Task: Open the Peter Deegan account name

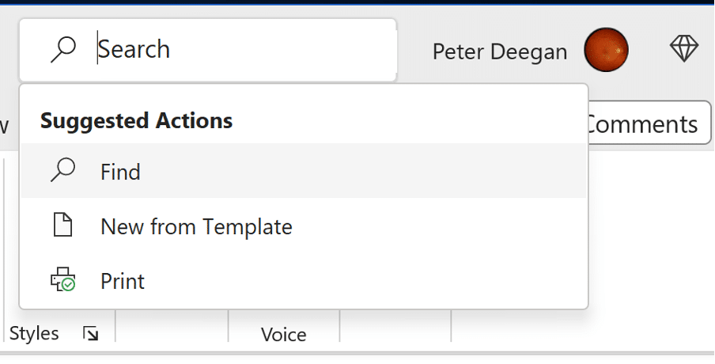Action: coord(499,51)
